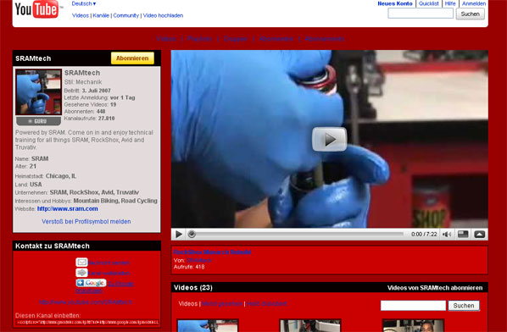Image resolution: width=507 pixels, height=332 pixels.
Task: Click the envelope send message icon
Action: (x=81, y=262)
